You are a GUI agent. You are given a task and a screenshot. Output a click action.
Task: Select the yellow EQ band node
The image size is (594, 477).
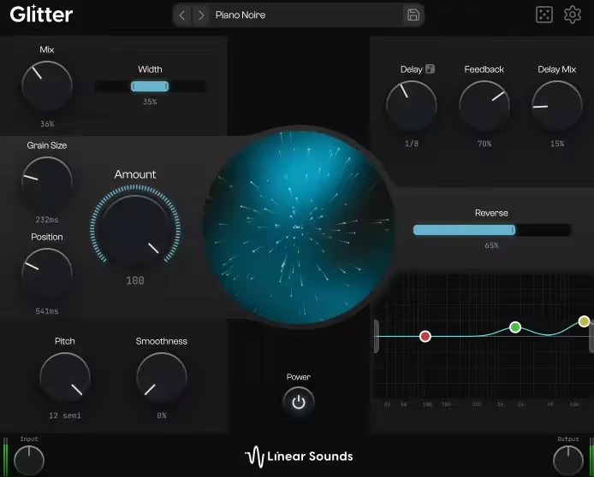point(584,321)
